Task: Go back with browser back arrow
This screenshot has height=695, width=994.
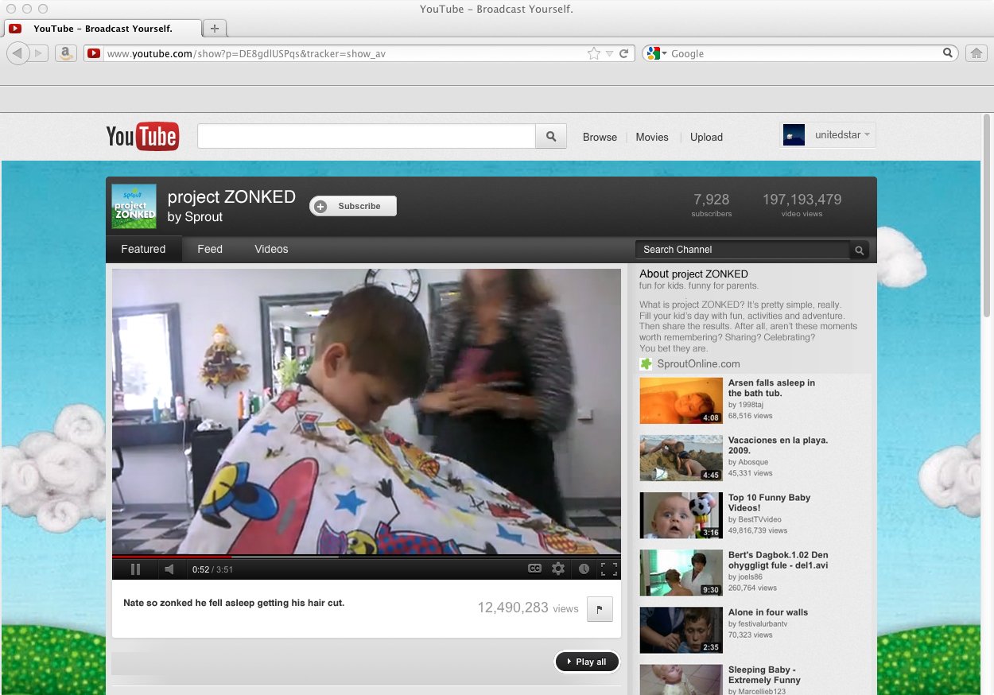Action: point(17,53)
